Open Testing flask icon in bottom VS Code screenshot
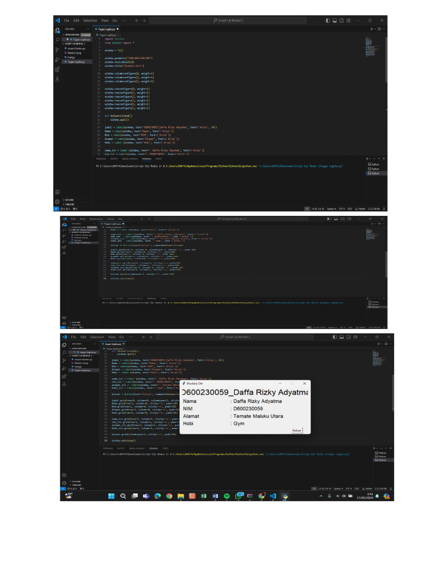Screen dimensions: 441x588 [x=64, y=384]
